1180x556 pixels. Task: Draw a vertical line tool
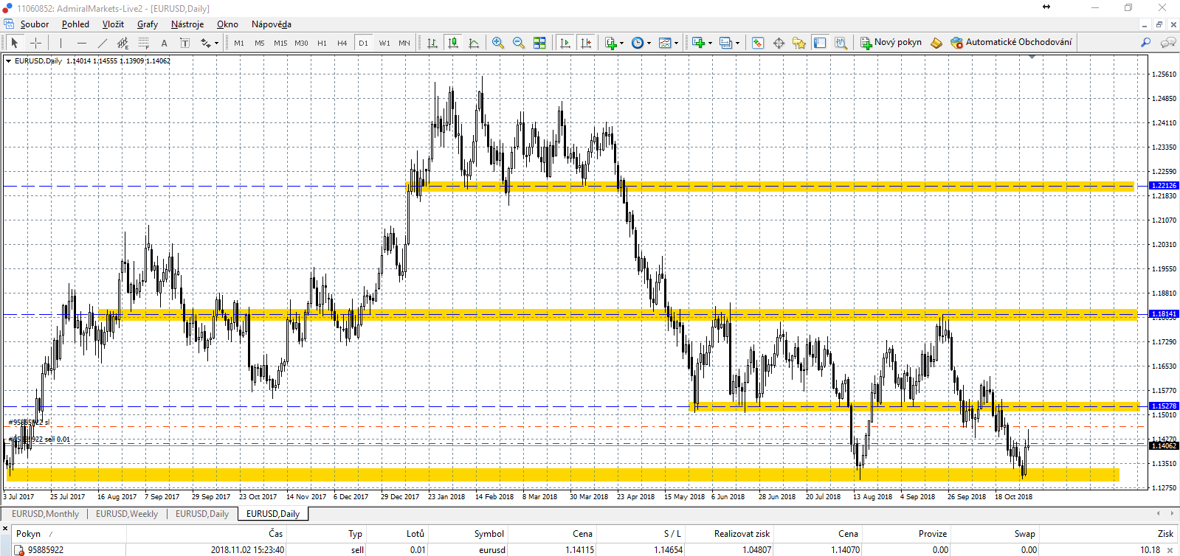click(x=61, y=43)
